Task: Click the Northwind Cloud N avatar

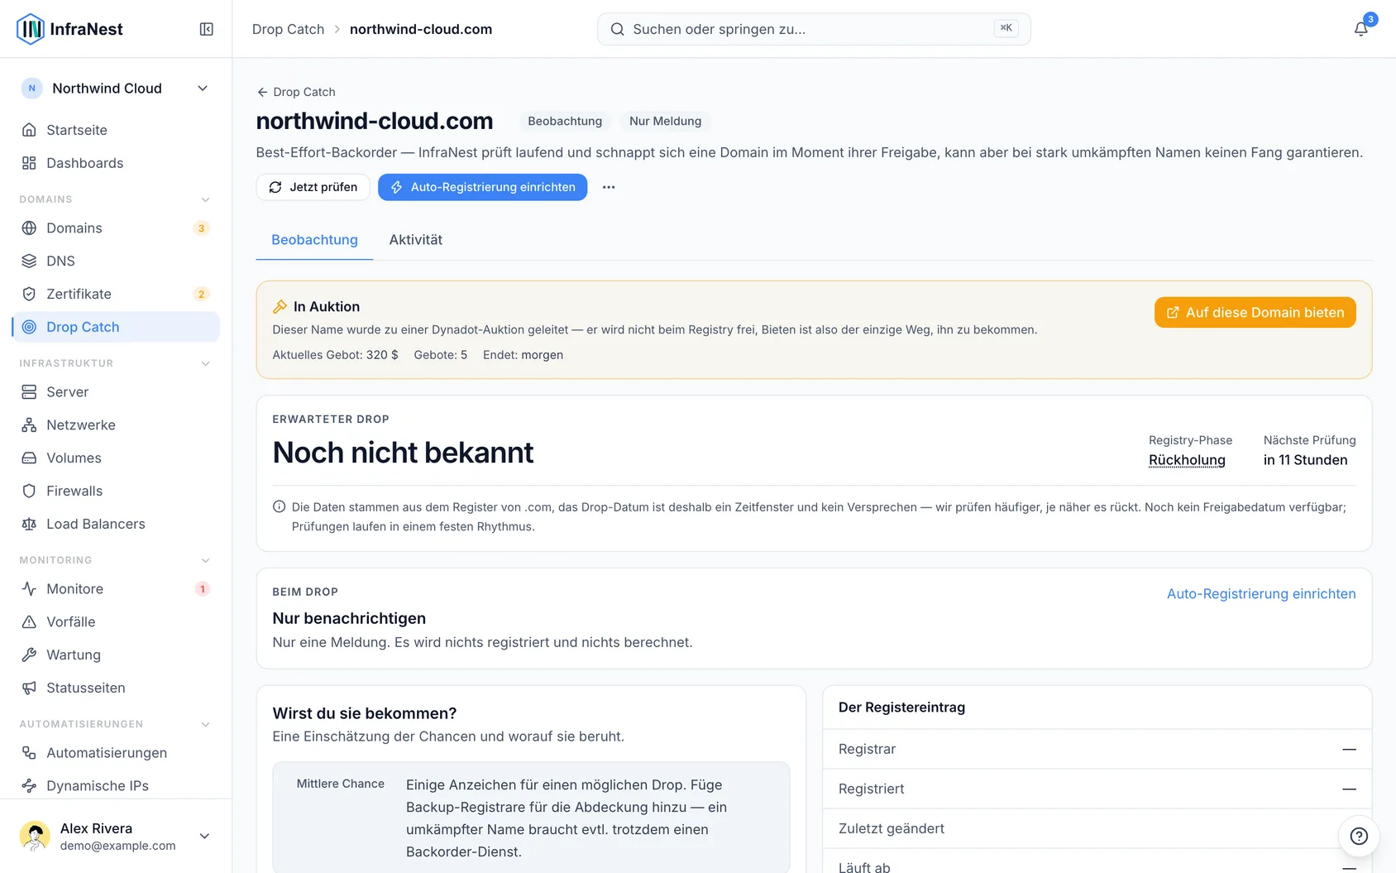Action: coord(32,89)
